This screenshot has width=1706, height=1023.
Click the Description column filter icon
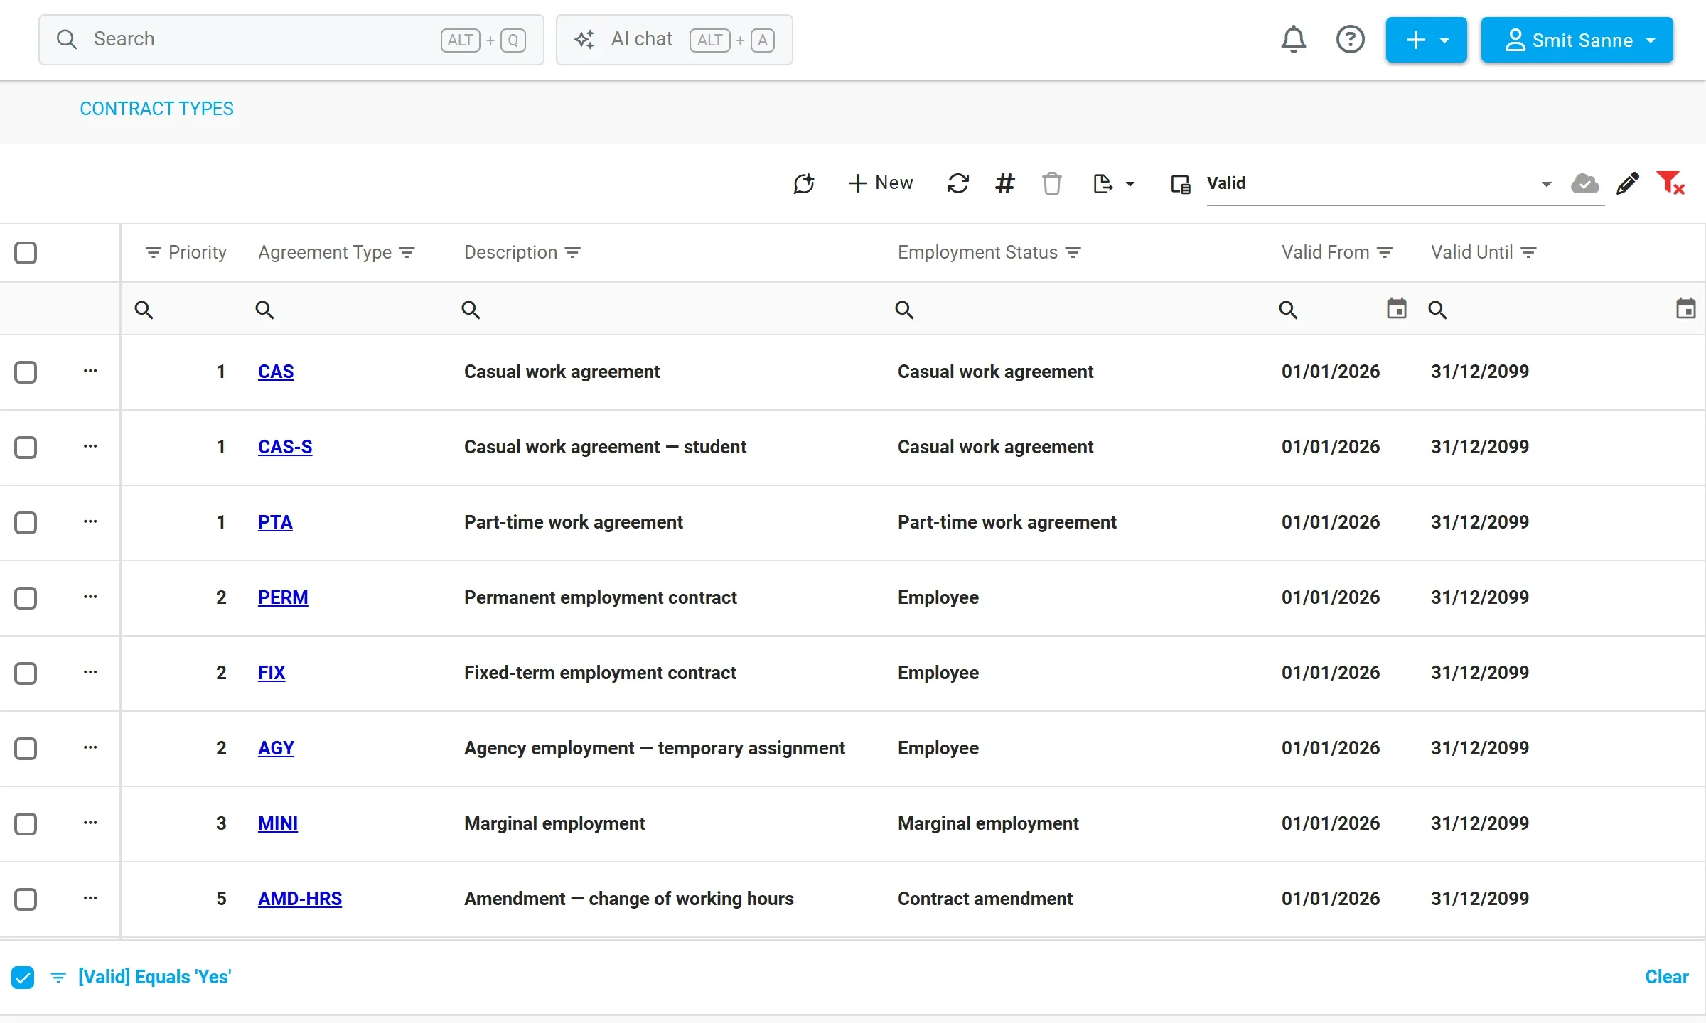572,253
